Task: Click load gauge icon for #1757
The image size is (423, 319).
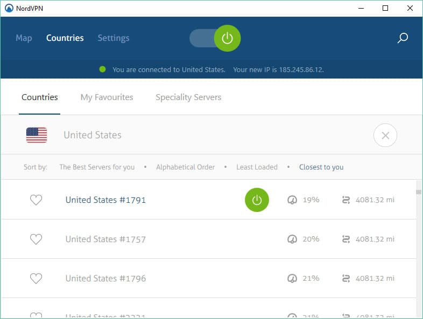Action: [292, 239]
